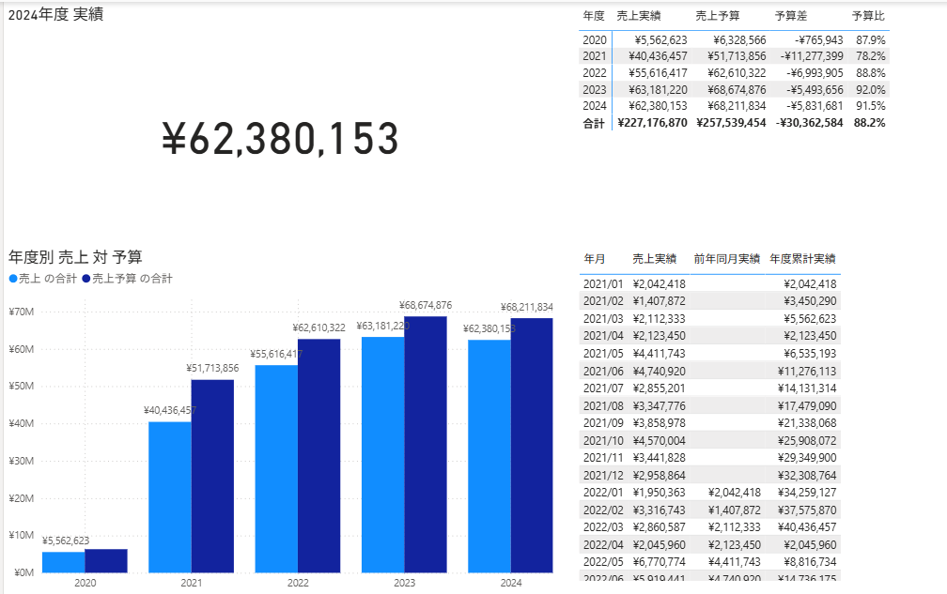Click the light blue 売上 の合計 legend marker
947x594 pixels.
13,279
